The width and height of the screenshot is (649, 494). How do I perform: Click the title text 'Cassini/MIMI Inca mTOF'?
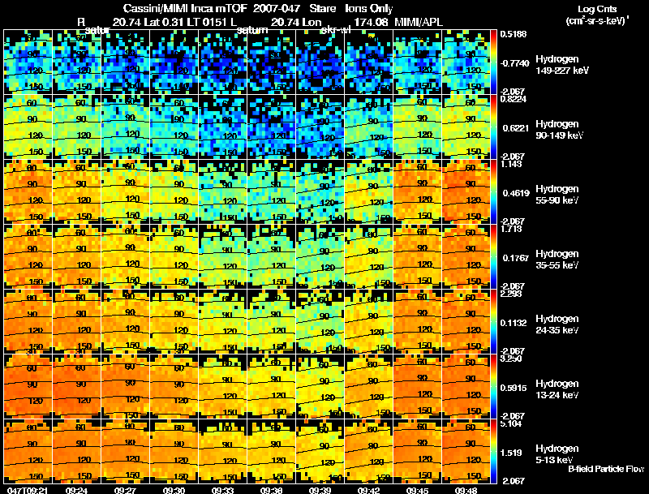tap(185, 8)
